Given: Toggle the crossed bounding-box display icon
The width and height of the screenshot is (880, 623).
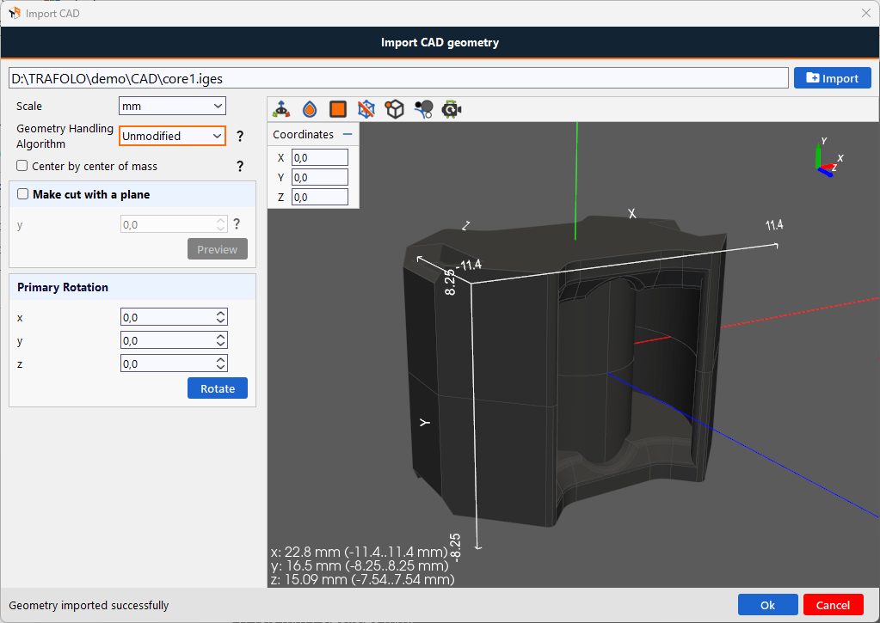Looking at the screenshot, I should coord(366,109).
